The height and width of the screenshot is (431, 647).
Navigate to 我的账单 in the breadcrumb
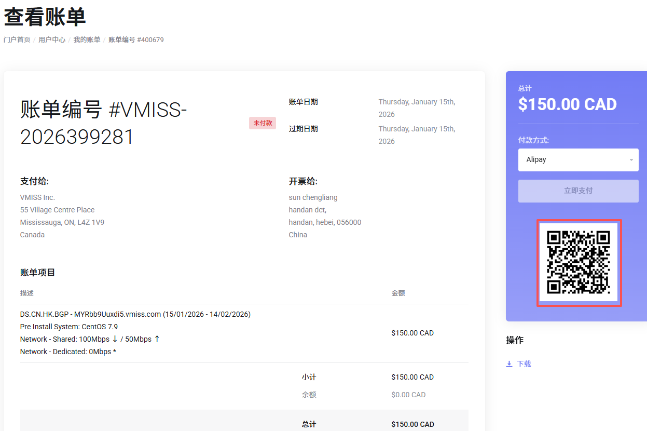coord(87,40)
